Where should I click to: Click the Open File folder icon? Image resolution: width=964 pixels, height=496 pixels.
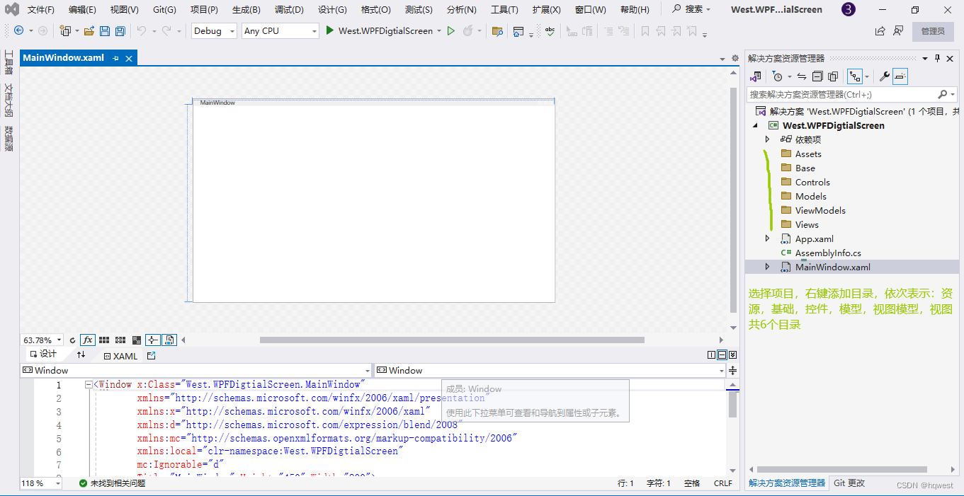pyautogui.click(x=89, y=31)
